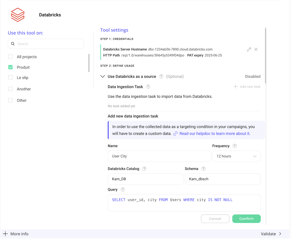Uncheck the Produit project checkbox

tap(11, 67)
